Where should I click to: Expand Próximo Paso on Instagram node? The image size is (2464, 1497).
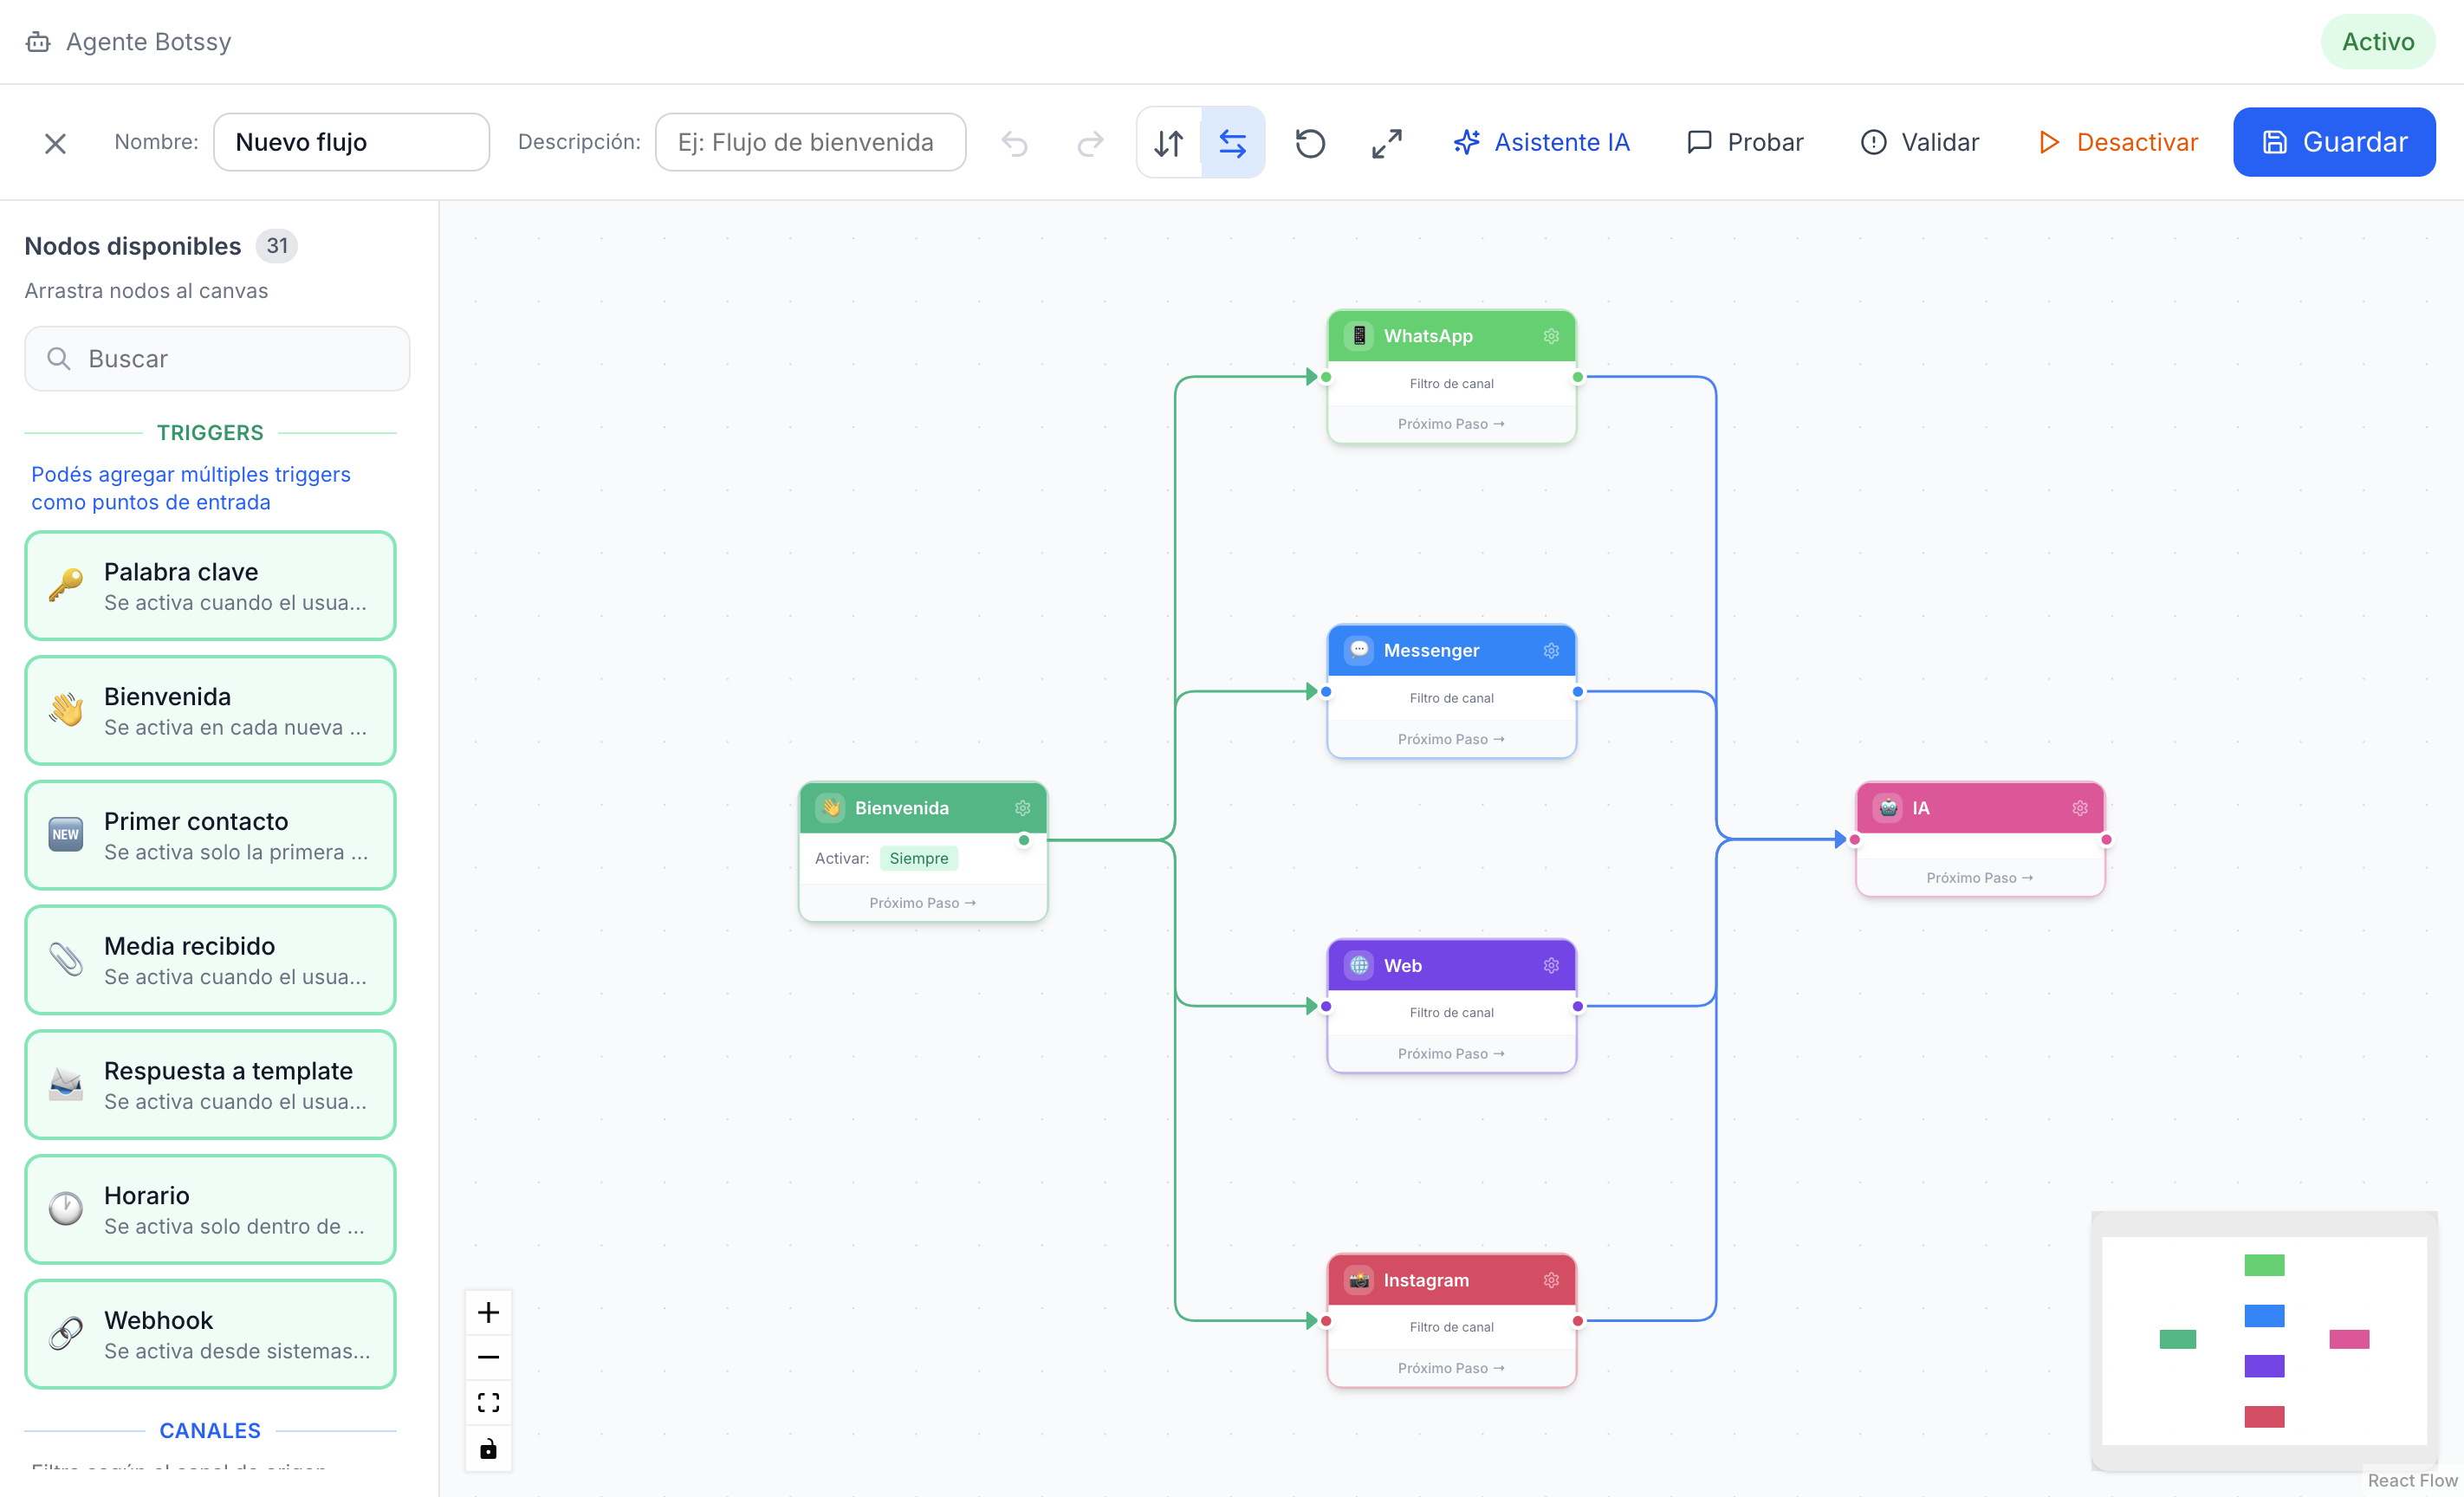pyautogui.click(x=1450, y=1368)
